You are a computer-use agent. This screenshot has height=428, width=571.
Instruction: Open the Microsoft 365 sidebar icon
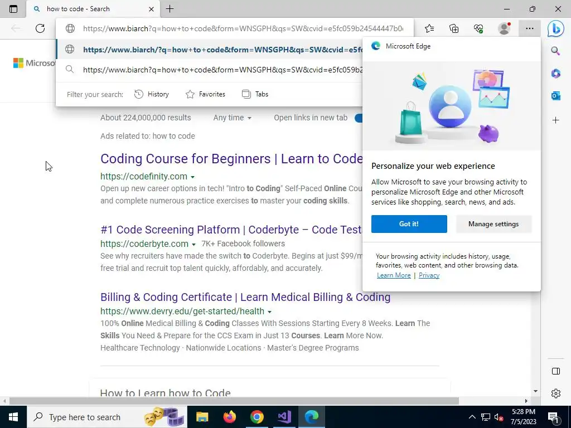click(555, 74)
